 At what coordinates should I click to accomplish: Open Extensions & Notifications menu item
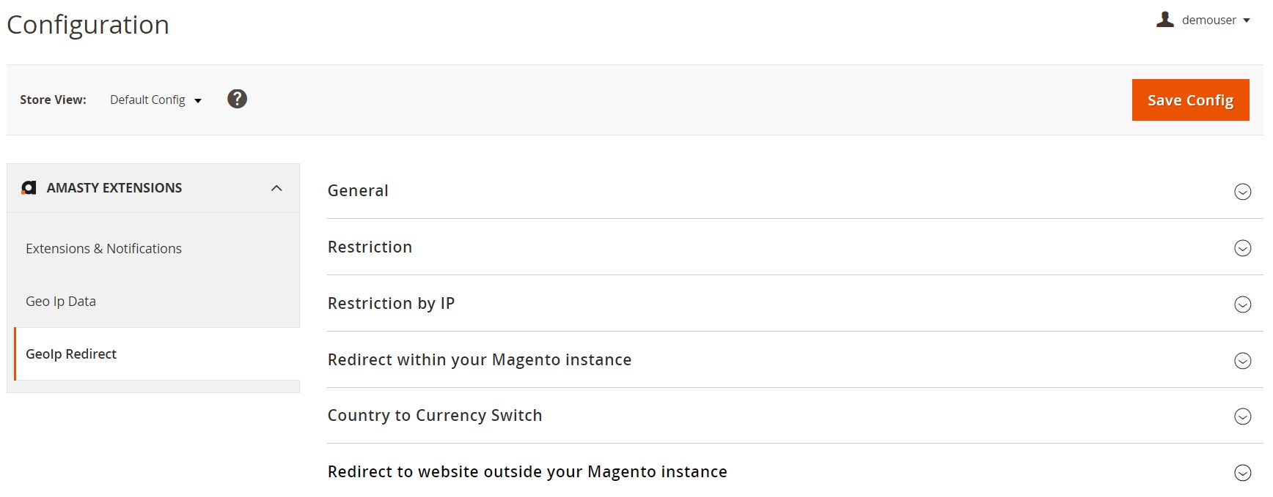(x=103, y=249)
